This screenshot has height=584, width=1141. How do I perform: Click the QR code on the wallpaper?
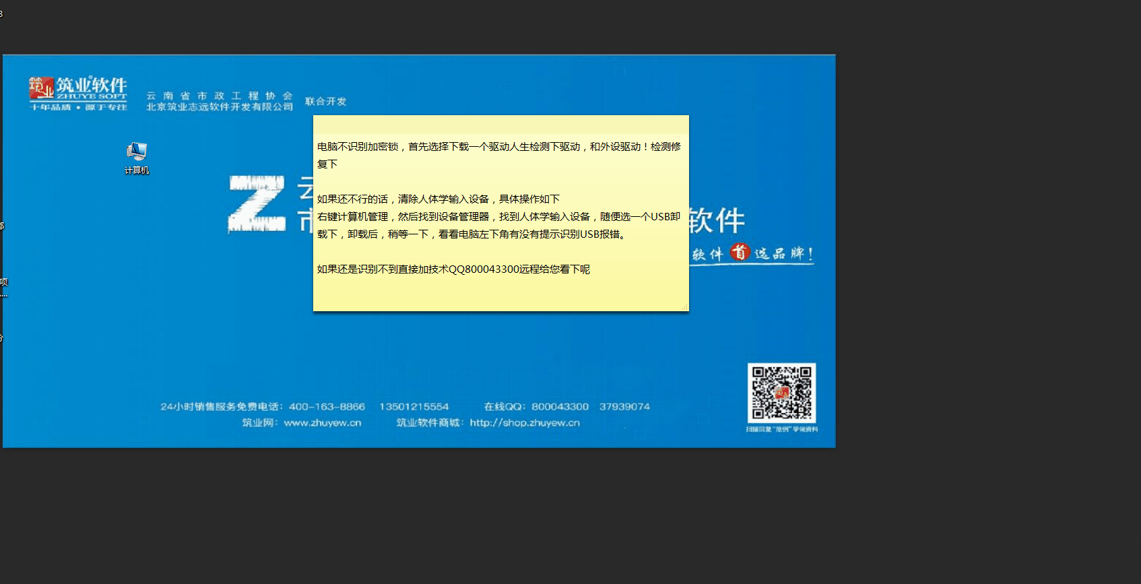point(781,393)
